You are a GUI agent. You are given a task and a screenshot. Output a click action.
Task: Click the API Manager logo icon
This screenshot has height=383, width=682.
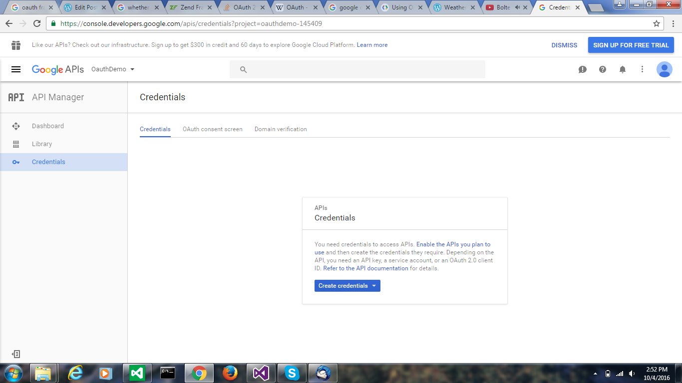coord(16,97)
